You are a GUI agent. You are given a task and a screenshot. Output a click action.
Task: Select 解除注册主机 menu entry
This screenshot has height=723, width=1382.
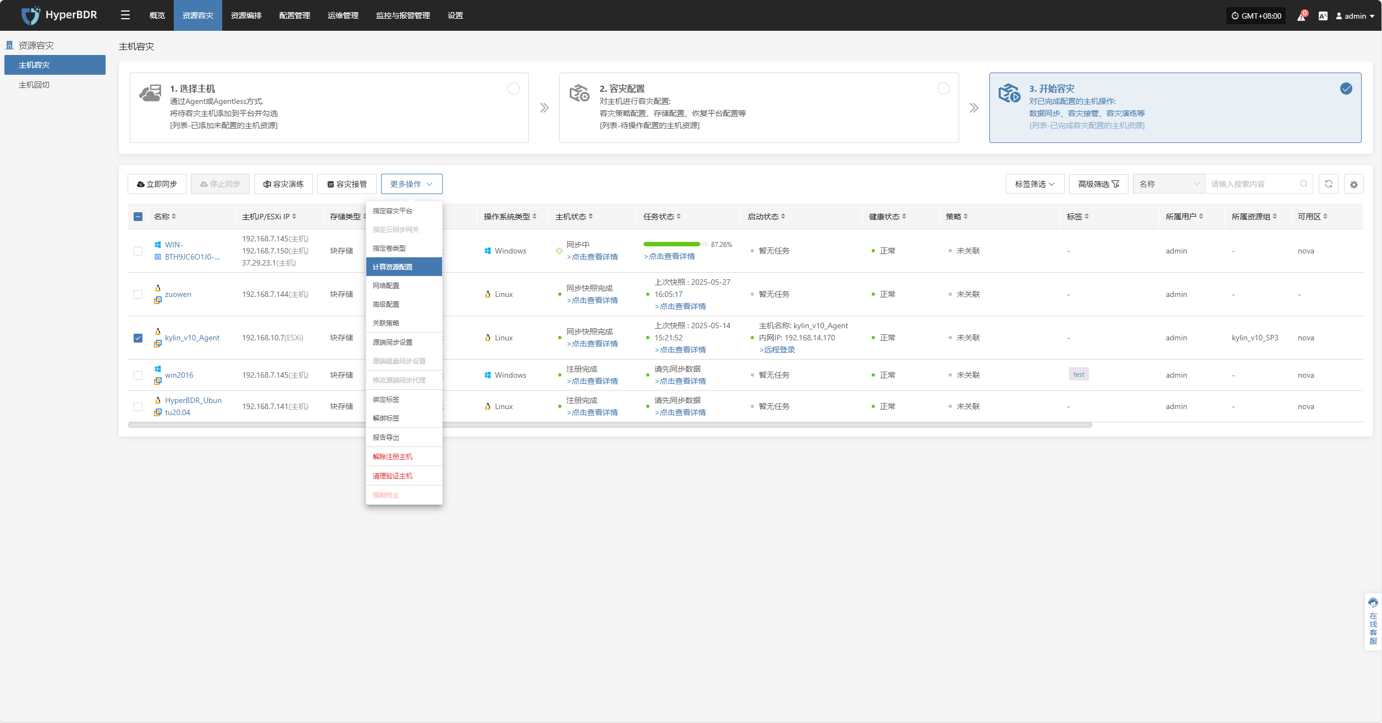(404, 457)
